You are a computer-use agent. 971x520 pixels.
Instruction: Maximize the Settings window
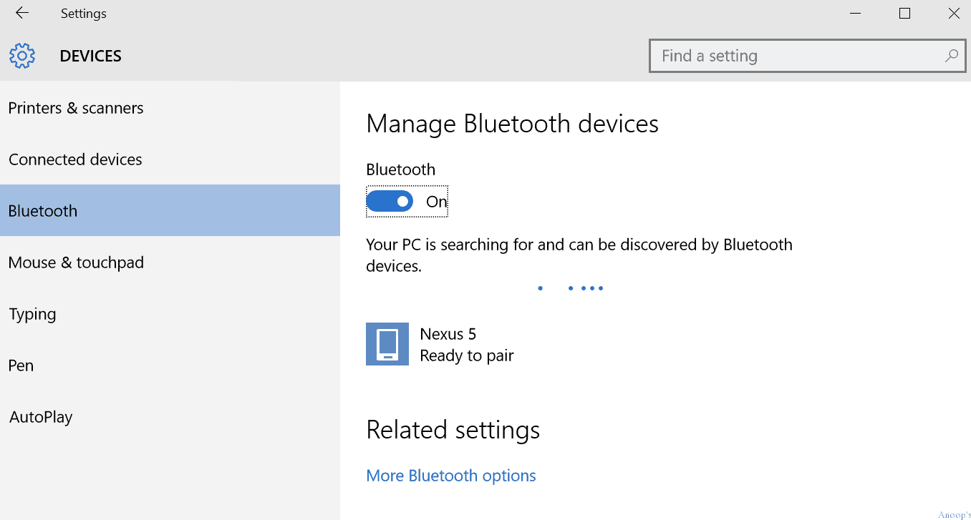coord(904,13)
